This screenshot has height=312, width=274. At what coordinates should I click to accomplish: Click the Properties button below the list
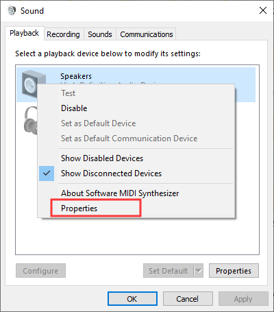(234, 271)
